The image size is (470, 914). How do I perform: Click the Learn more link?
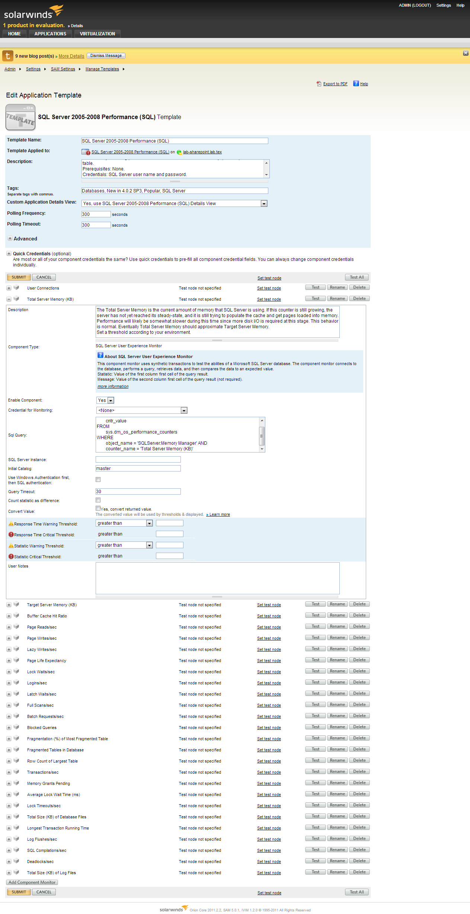220,514
